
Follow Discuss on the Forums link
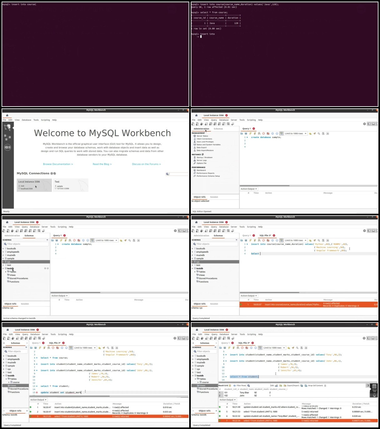click(x=146, y=164)
